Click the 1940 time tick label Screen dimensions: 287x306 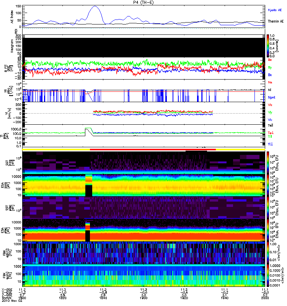click(x=224, y=298)
